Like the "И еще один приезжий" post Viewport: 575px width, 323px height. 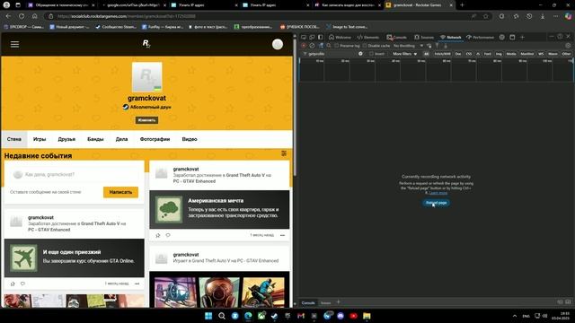[x=13, y=284]
